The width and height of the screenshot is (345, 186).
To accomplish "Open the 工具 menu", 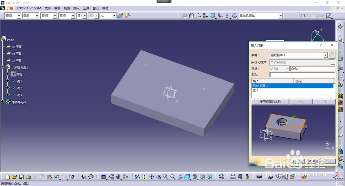I will [x=86, y=8].
